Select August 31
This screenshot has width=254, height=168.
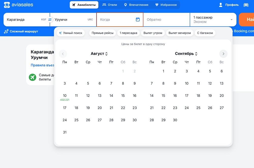(65, 132)
